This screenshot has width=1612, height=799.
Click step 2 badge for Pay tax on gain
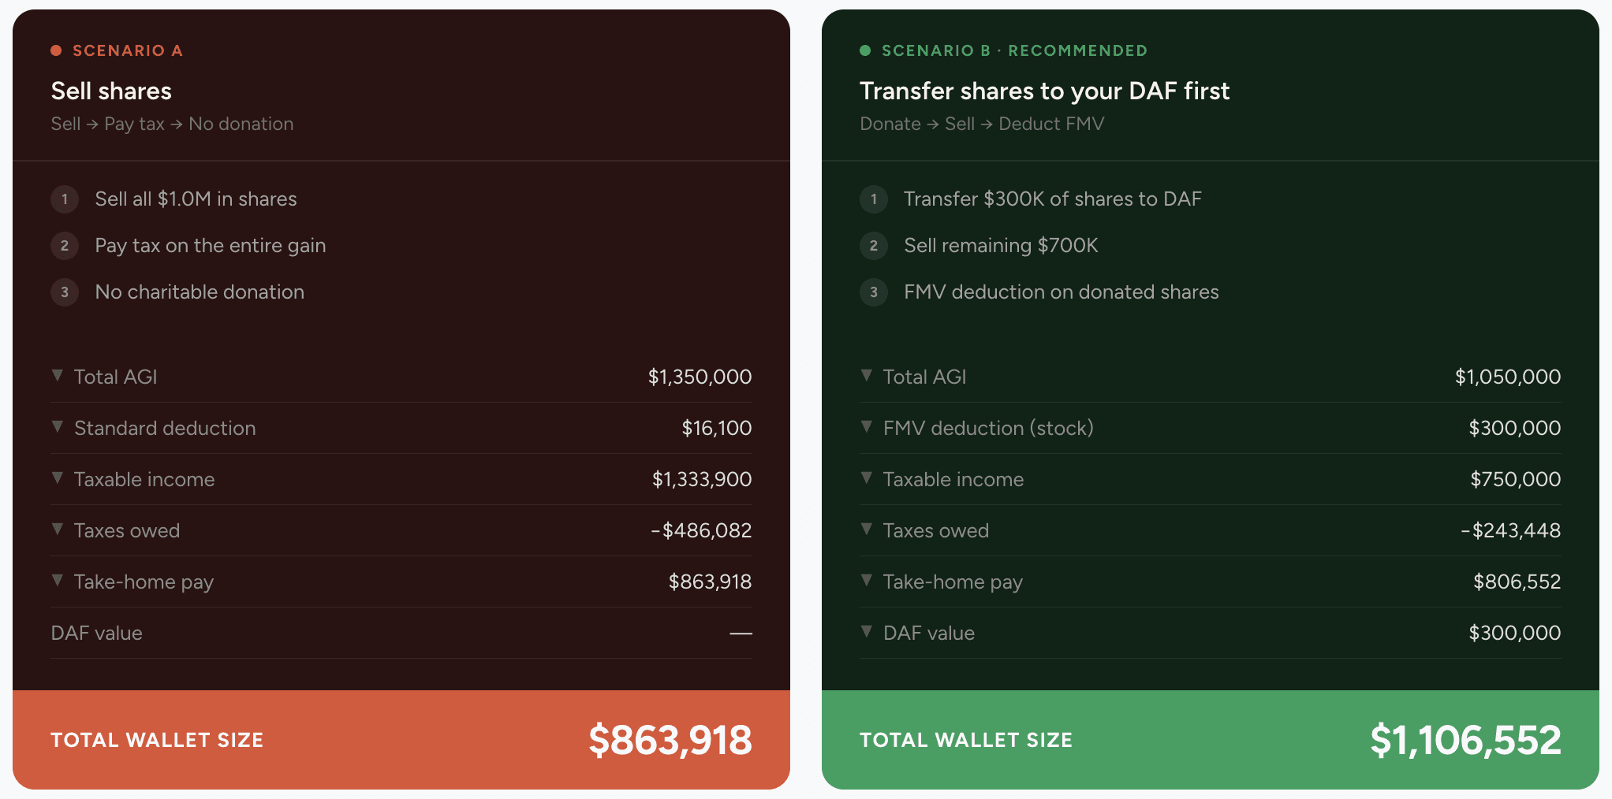pos(65,246)
